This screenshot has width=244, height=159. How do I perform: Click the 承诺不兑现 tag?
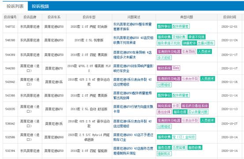(196, 37)
